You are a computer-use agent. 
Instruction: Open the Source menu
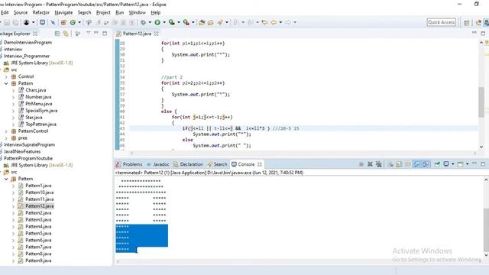[21, 12]
